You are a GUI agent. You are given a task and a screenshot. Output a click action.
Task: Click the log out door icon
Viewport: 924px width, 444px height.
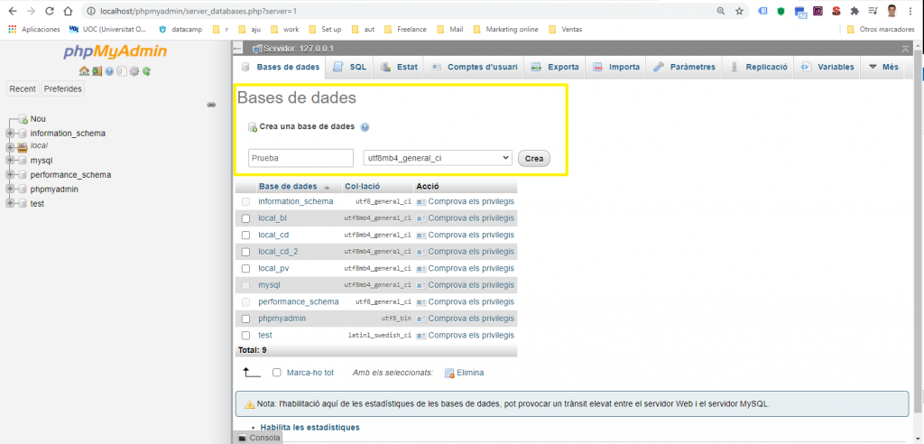[x=96, y=71]
